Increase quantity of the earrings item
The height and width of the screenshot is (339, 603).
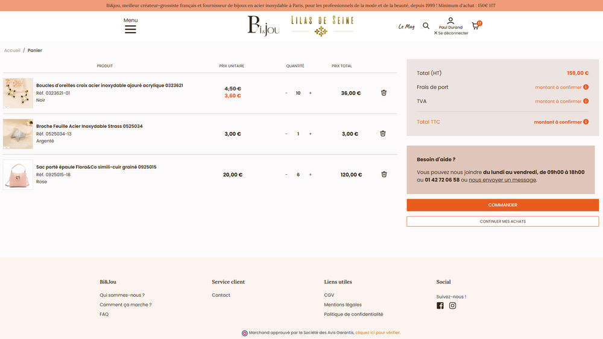click(x=311, y=93)
